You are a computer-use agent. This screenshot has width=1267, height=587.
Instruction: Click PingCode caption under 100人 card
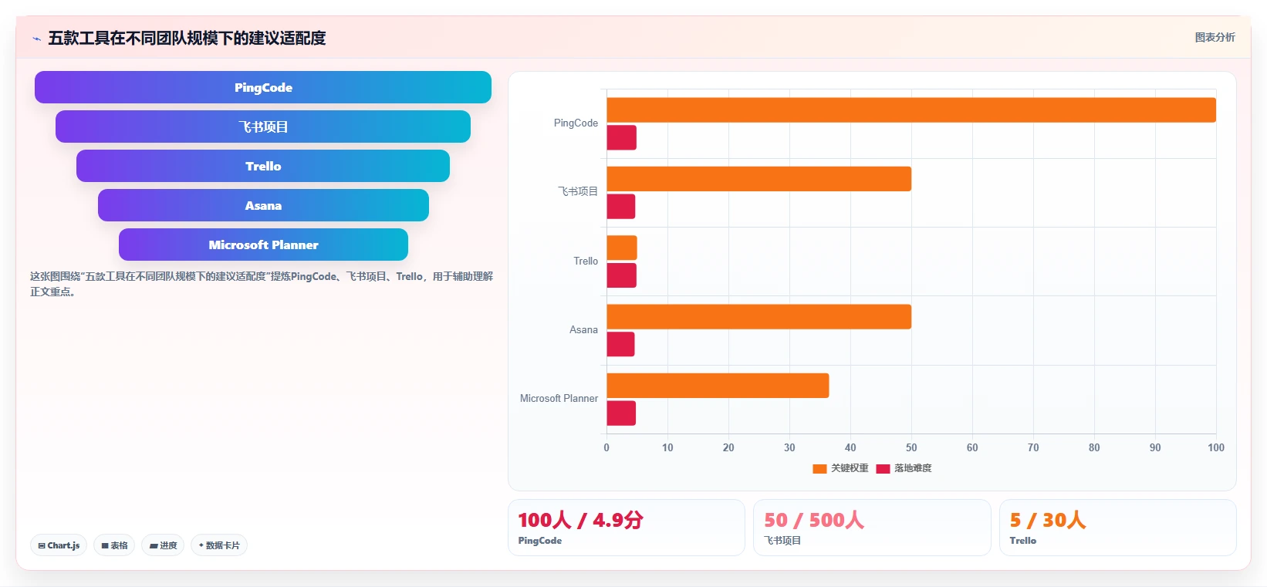(x=540, y=541)
